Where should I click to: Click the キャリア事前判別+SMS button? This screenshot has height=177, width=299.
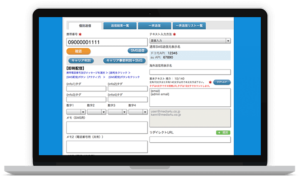coord(124,60)
